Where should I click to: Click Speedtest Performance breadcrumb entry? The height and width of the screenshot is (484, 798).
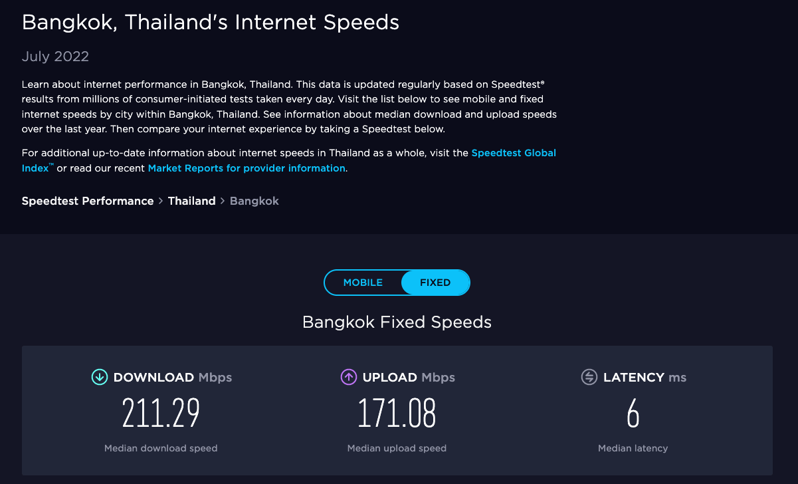87,201
